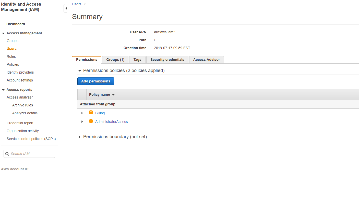
Task: Click the magnifier icon in Search IAM
Action: tap(7, 154)
